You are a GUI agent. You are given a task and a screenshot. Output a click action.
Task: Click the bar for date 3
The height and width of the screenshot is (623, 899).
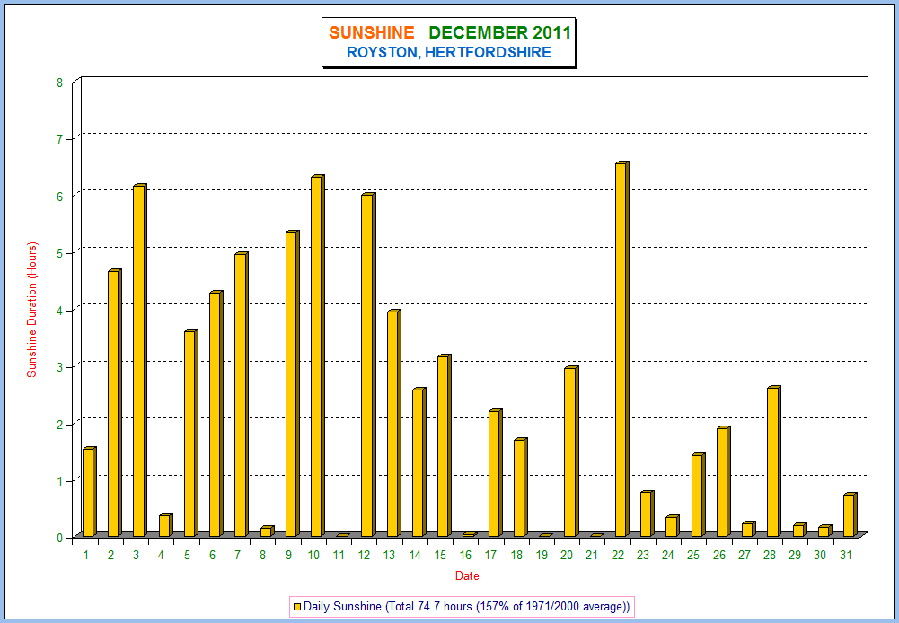point(140,361)
